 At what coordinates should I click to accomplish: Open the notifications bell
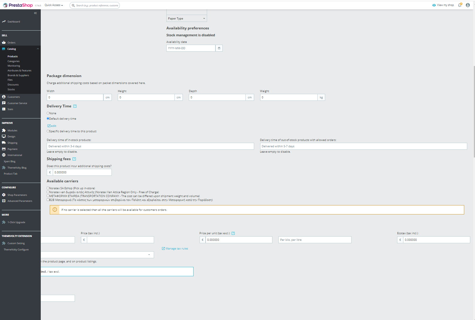pyautogui.click(x=460, y=5)
